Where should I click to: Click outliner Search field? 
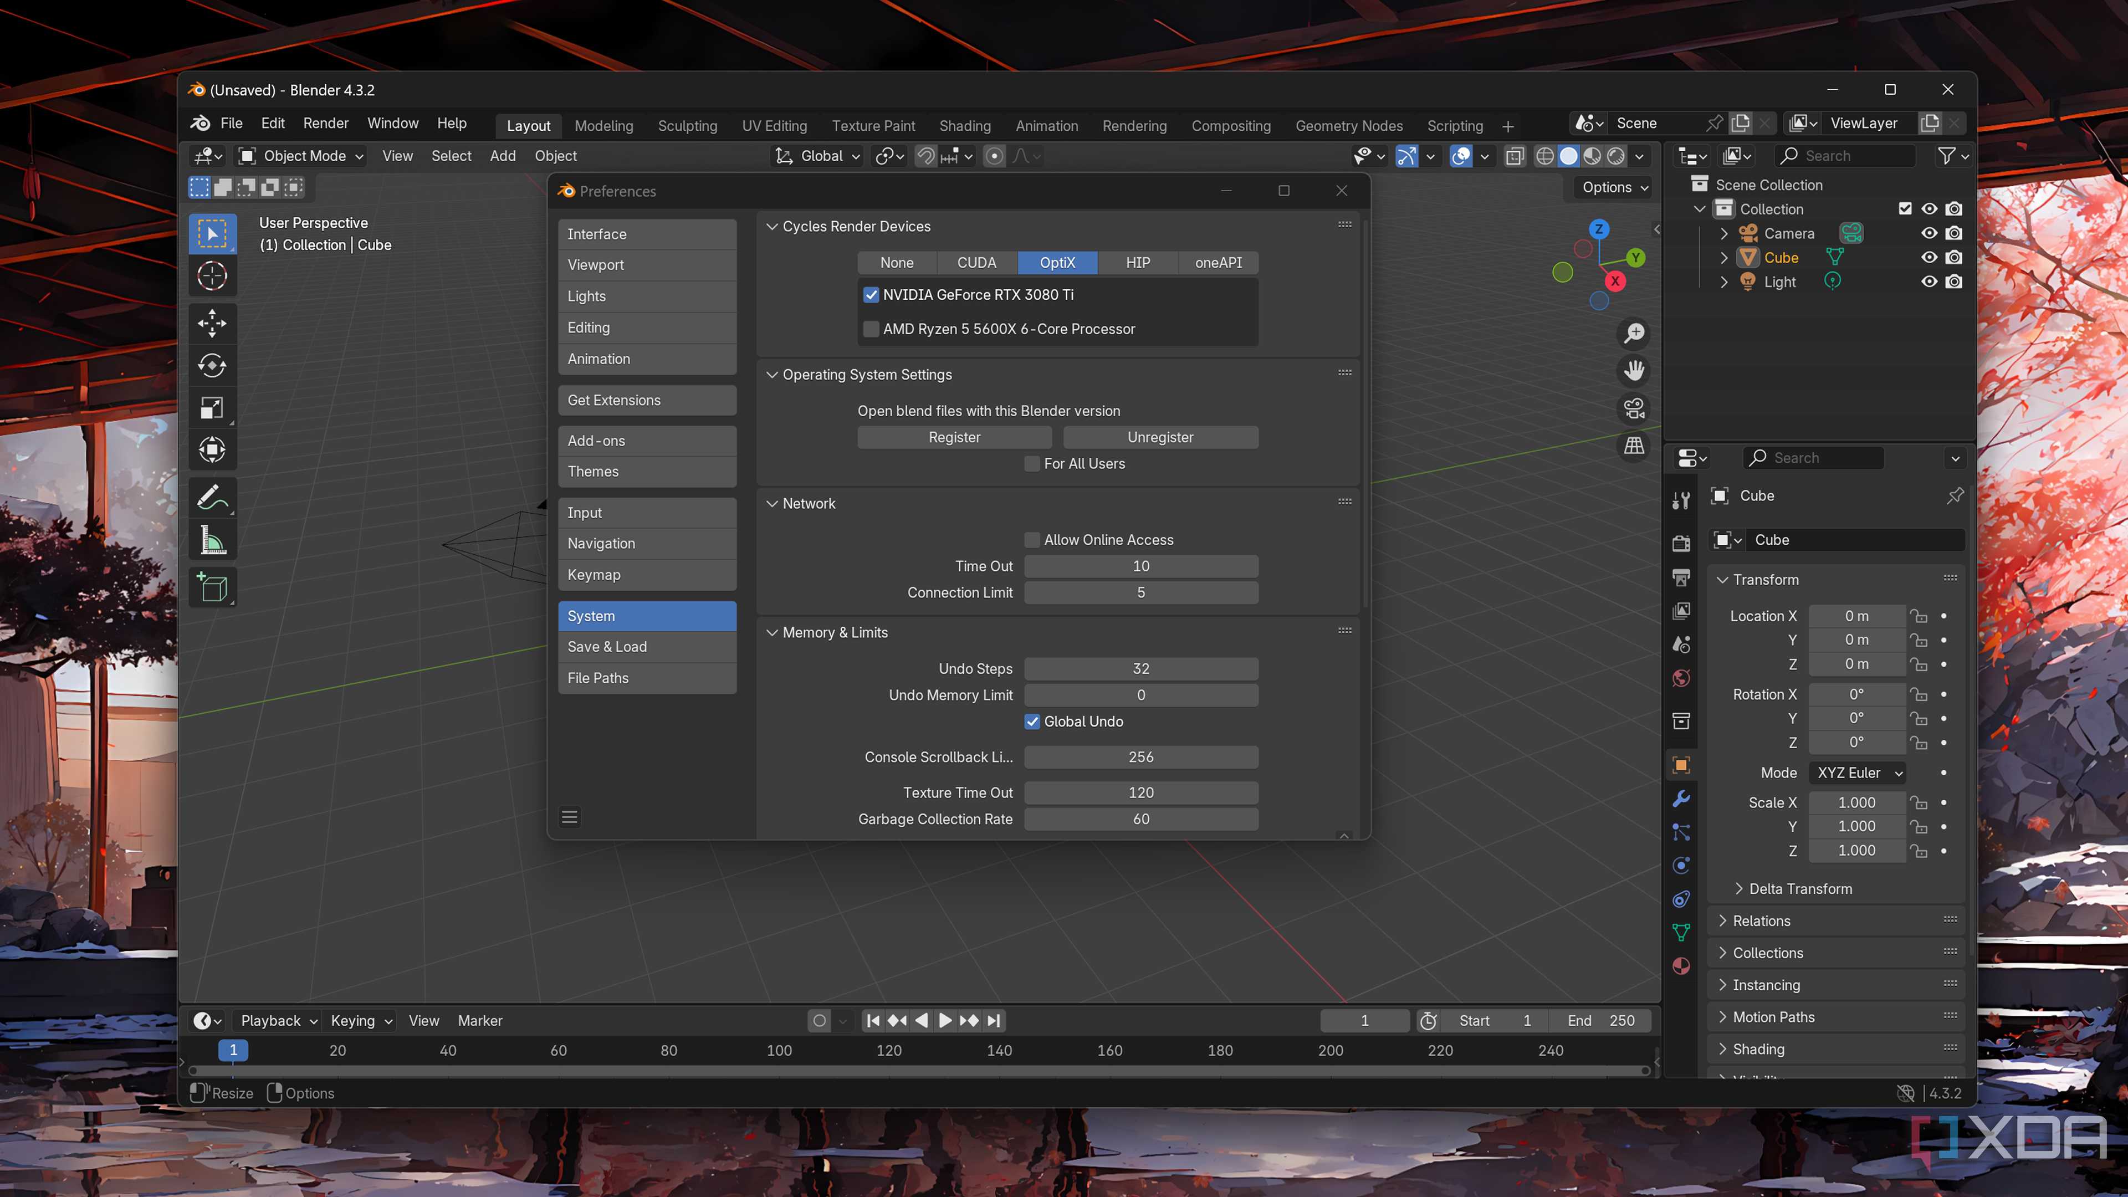tap(1845, 156)
